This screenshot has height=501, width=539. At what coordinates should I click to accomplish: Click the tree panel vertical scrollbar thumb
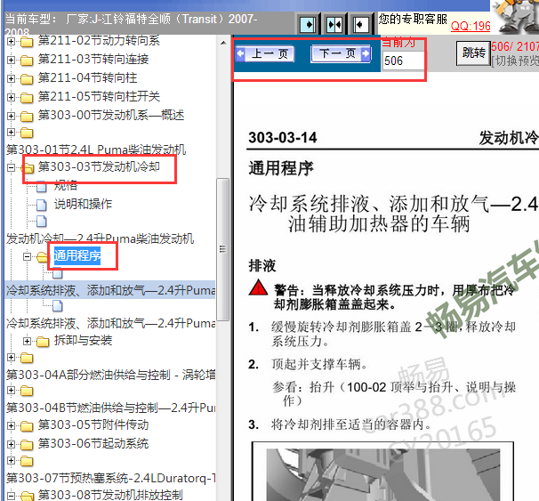[223, 249]
